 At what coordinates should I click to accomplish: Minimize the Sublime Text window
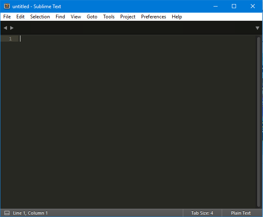click(216, 7)
